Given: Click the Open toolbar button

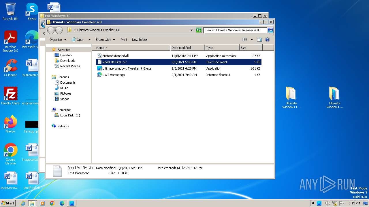Looking at the screenshot, I should point(78,40).
